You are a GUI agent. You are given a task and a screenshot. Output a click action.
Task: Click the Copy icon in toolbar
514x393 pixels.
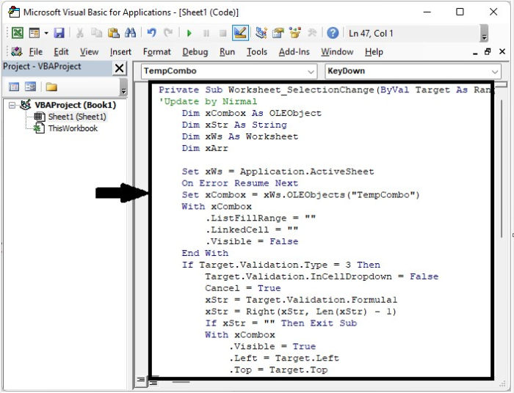[x=96, y=33]
